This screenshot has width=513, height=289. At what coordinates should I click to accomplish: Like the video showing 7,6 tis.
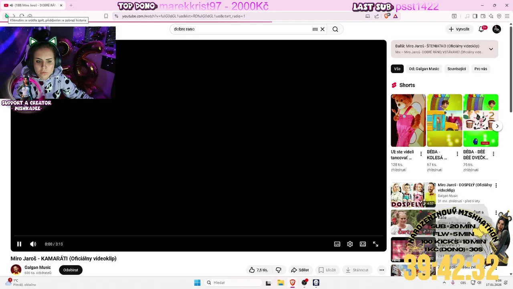coord(258,270)
